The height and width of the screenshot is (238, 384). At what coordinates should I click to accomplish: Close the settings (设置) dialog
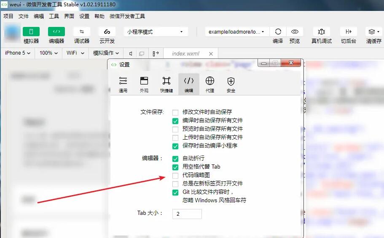(x=291, y=63)
